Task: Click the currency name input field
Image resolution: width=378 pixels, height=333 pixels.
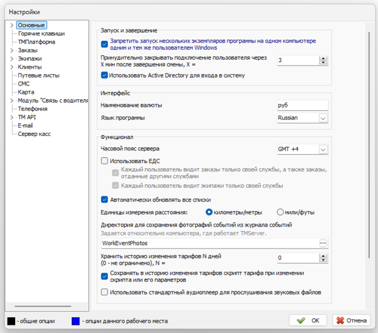Action: coord(302,105)
